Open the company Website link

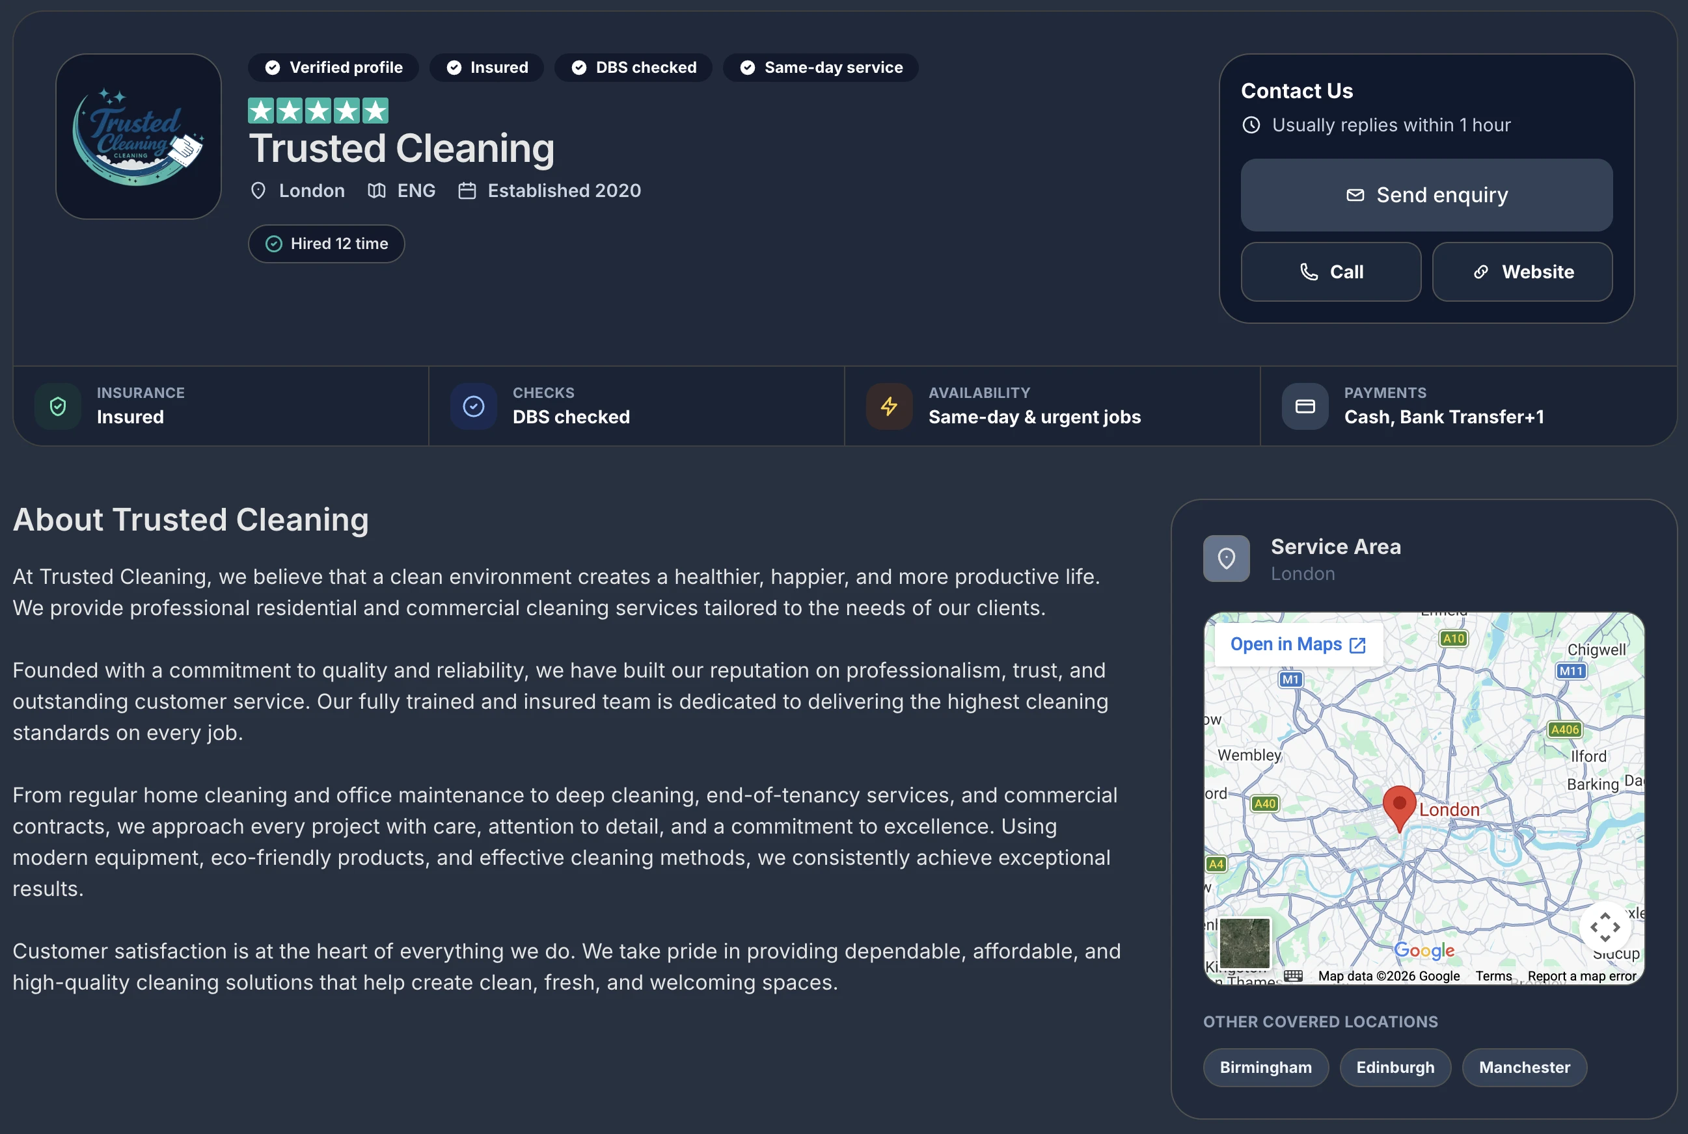[x=1522, y=272]
